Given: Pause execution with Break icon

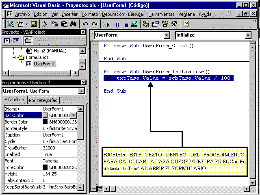Looking at the screenshot, I should click(117, 25).
